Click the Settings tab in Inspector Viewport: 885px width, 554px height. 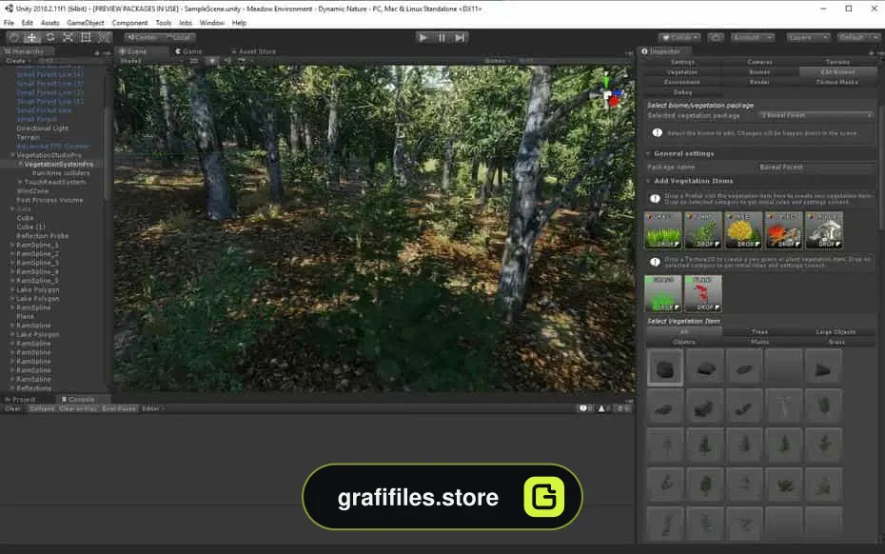pos(682,62)
